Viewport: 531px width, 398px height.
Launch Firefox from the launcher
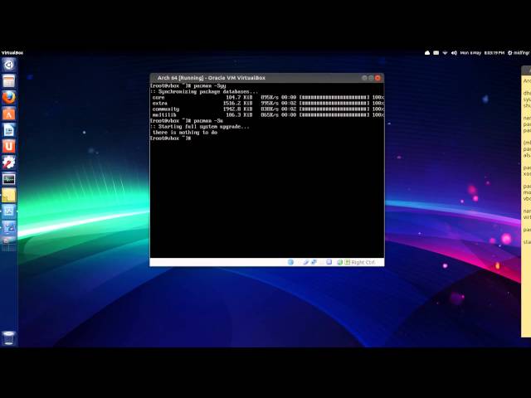coord(9,97)
